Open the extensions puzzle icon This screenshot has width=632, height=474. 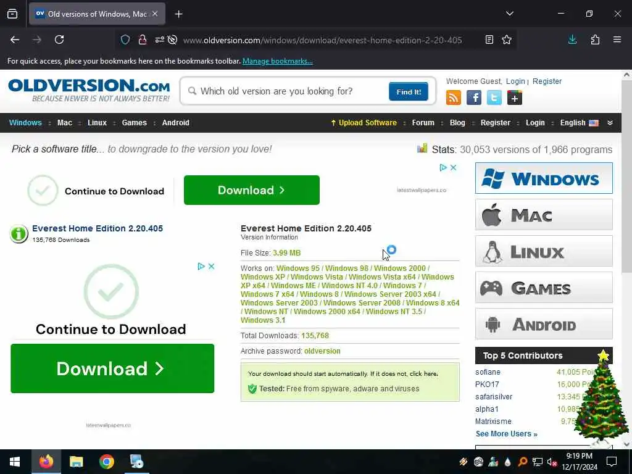[x=595, y=39]
